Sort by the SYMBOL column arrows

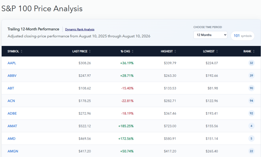(x=22, y=51)
